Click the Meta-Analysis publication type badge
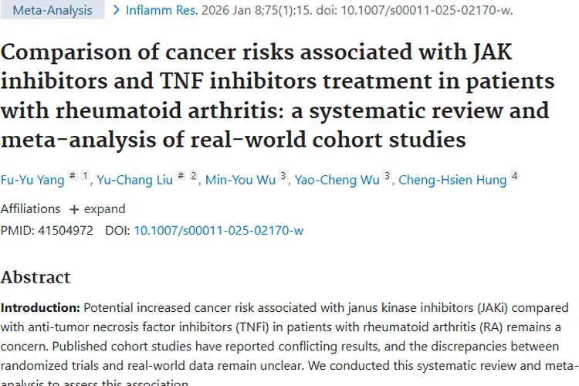 (x=52, y=11)
